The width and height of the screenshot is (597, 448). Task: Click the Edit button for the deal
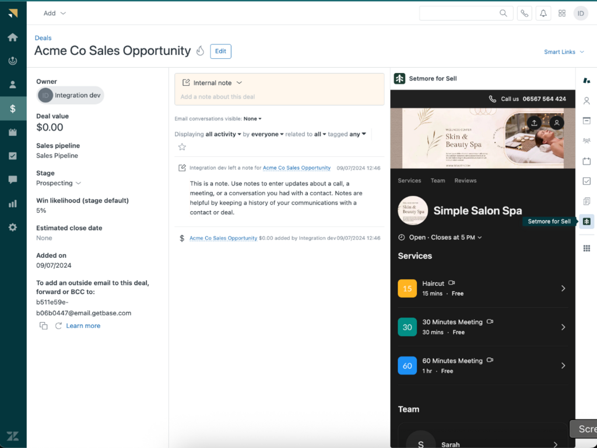pos(220,51)
